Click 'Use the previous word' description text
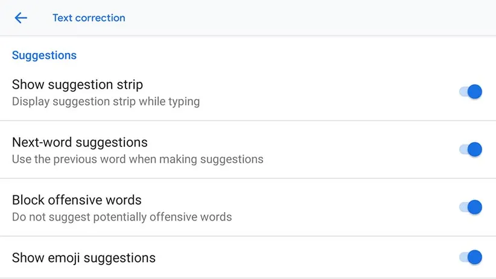The height and width of the screenshot is (279, 496). pos(138,160)
